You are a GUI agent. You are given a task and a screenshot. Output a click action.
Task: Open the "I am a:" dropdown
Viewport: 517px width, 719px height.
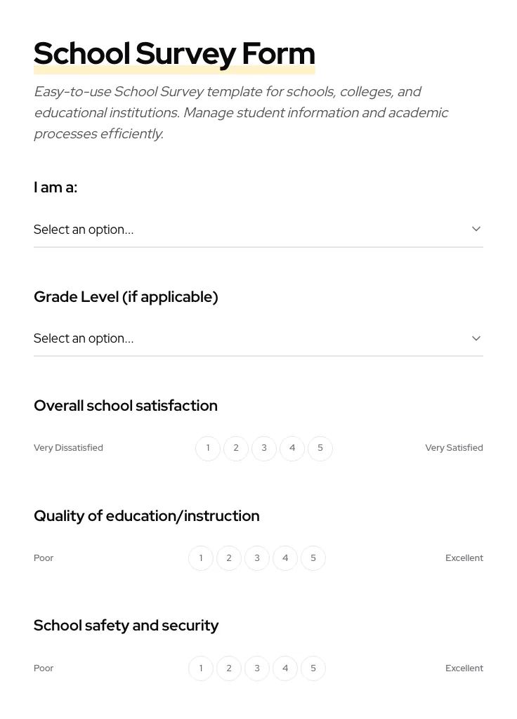point(258,230)
